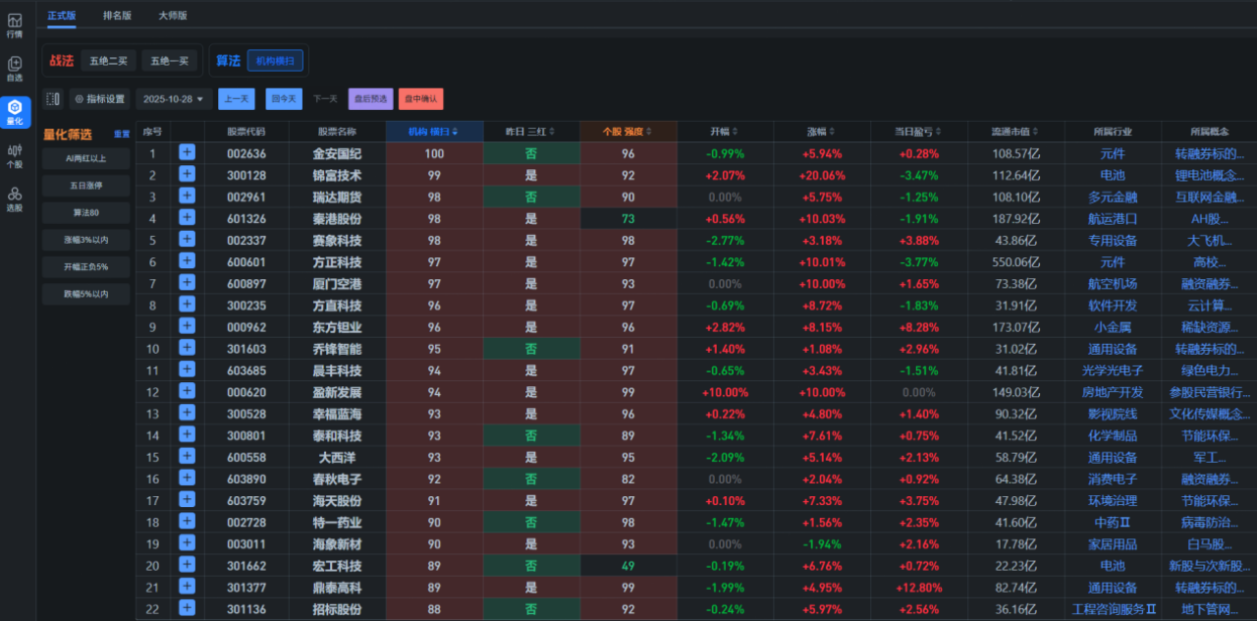Switch to the 排名版 tab
The image size is (1257, 621).
[x=117, y=16]
